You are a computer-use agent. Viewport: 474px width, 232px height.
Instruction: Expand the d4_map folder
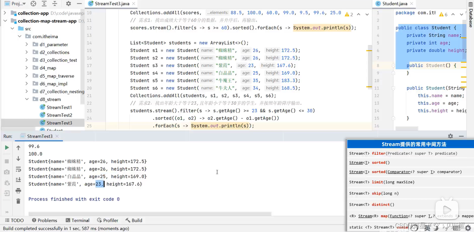pos(26,68)
